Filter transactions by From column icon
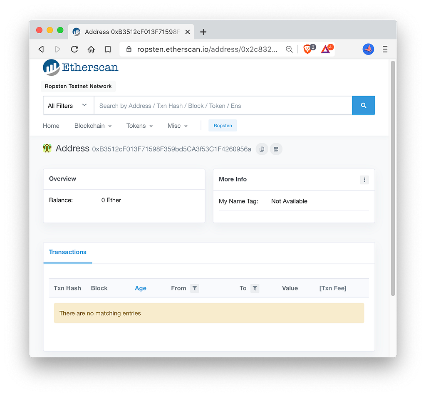426x396 pixels. tap(195, 288)
